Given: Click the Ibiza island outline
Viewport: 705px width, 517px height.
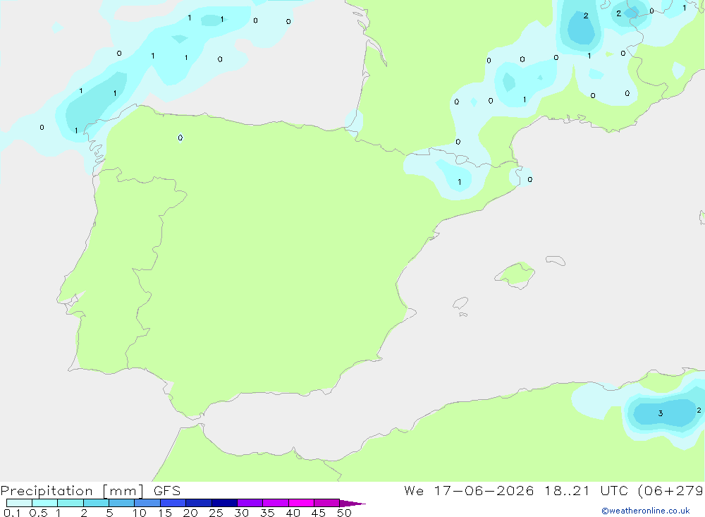Looking at the screenshot, I should click(x=460, y=303).
